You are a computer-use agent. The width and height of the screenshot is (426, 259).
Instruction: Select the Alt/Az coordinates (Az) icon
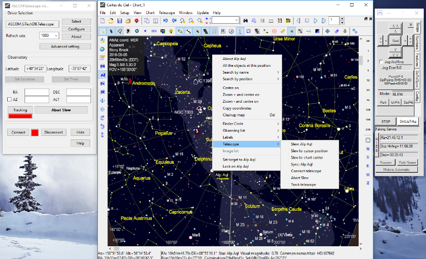coord(103,75)
